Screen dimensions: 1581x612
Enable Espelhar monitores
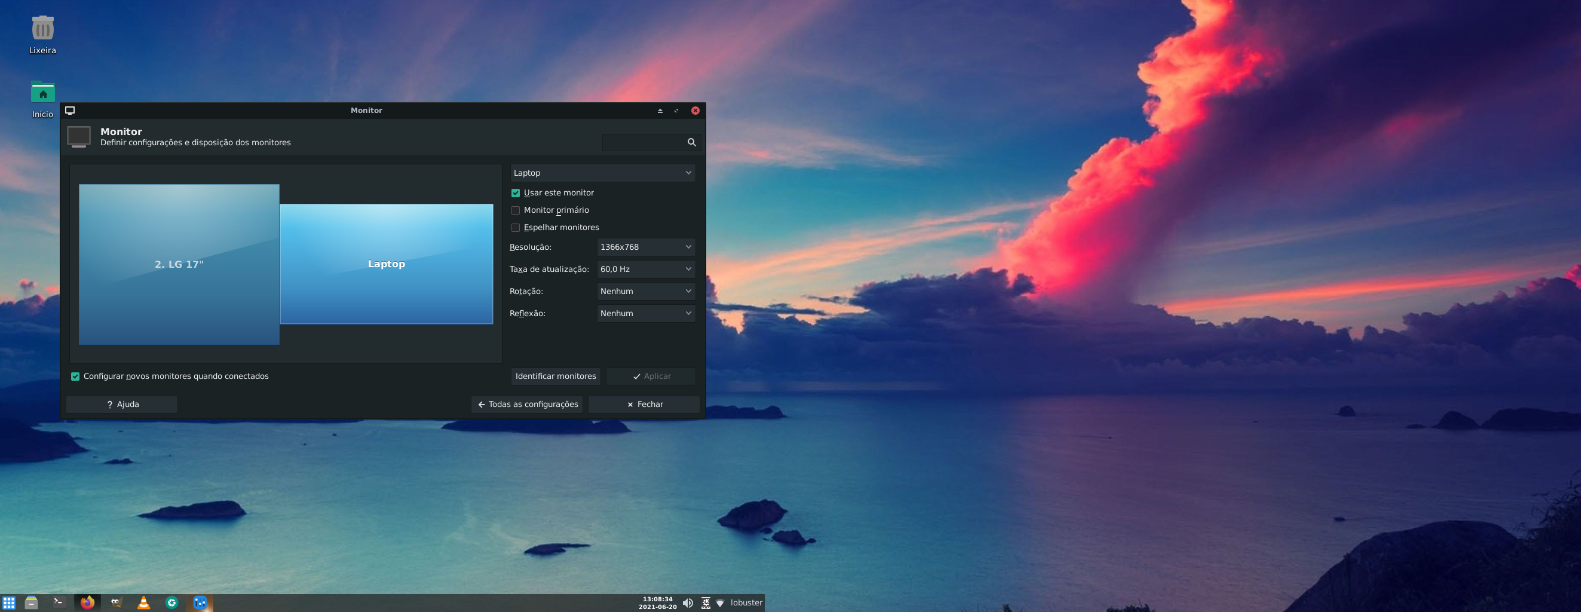(516, 227)
